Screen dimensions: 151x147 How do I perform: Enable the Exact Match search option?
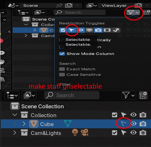click(62, 69)
